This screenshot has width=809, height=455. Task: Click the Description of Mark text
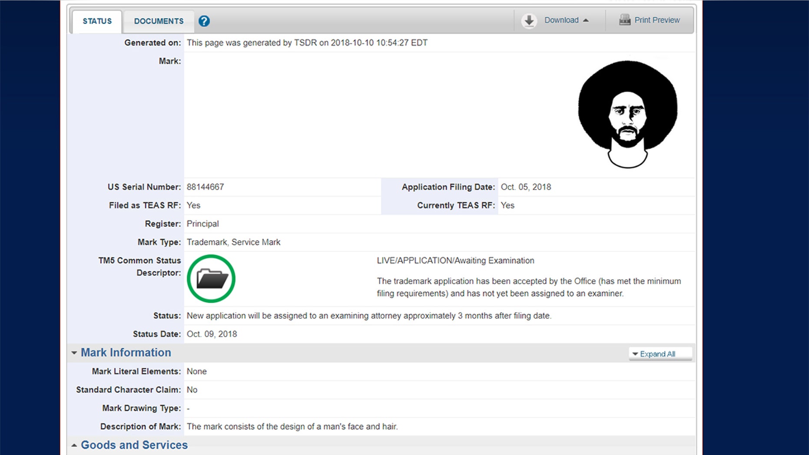292,427
